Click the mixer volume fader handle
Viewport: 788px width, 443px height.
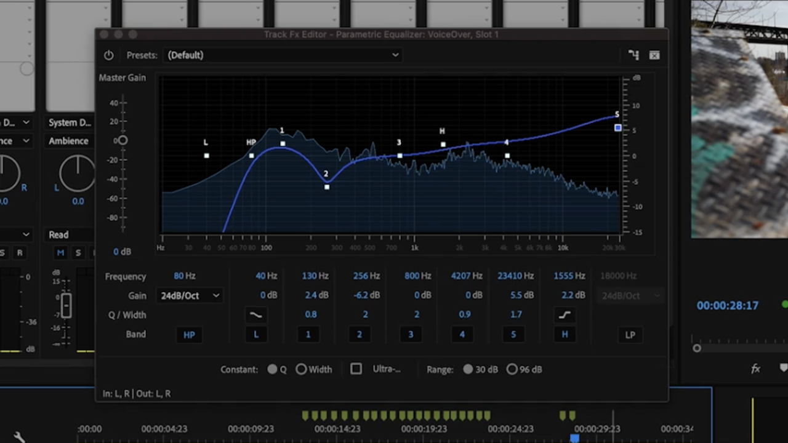tap(66, 305)
